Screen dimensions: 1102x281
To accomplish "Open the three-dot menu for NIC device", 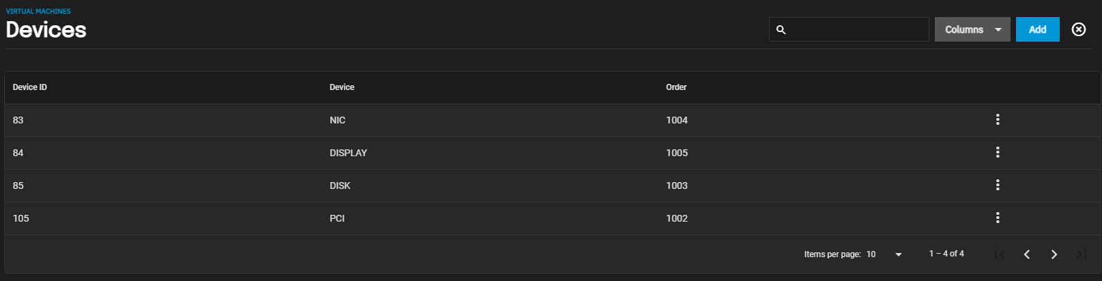I will pyautogui.click(x=998, y=120).
